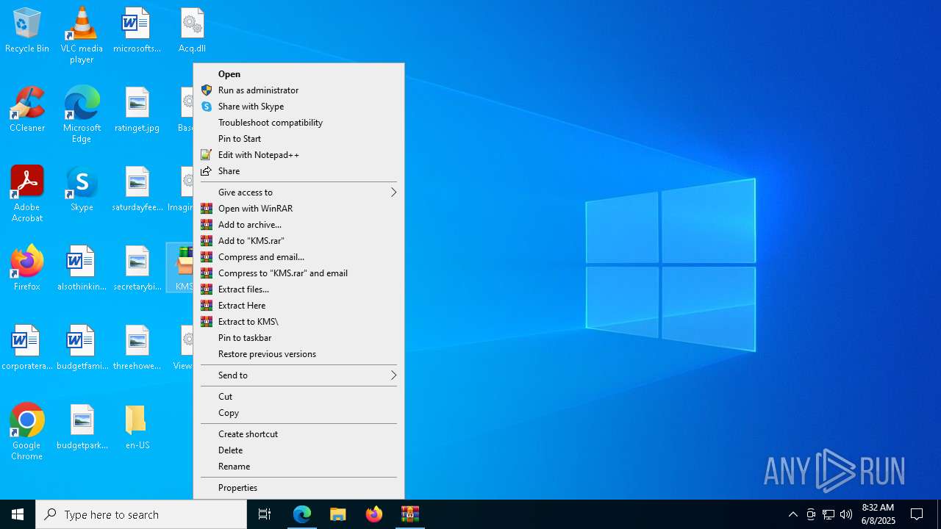Choose Compress and email...
The height and width of the screenshot is (529, 941).
[x=298, y=257]
